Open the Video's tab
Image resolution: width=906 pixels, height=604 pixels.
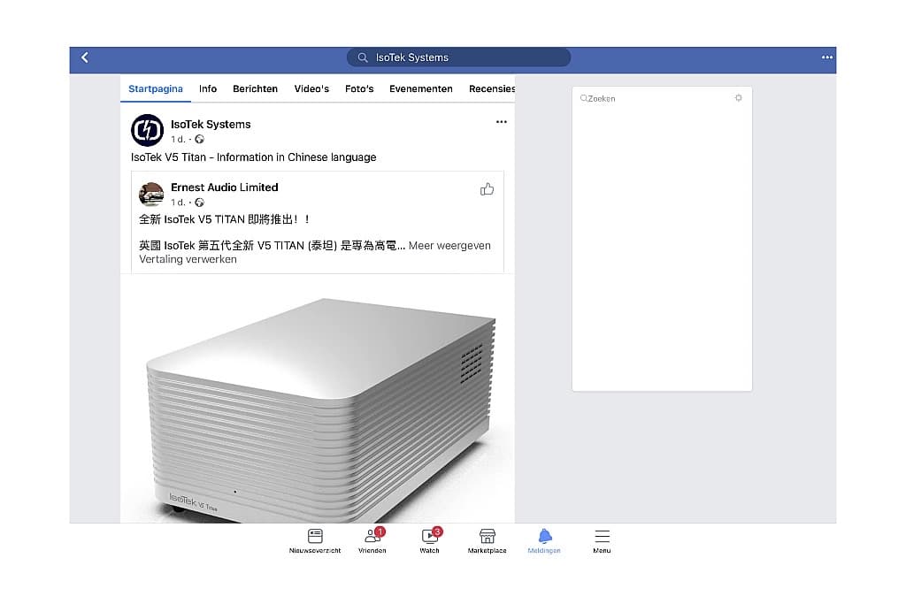tap(311, 88)
